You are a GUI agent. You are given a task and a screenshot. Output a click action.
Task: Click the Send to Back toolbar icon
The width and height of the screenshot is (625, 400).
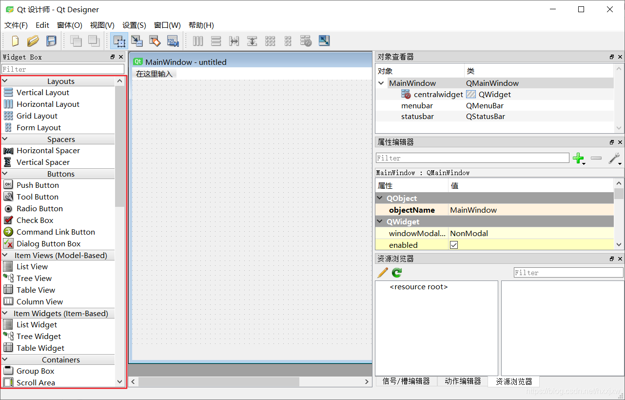coord(76,41)
